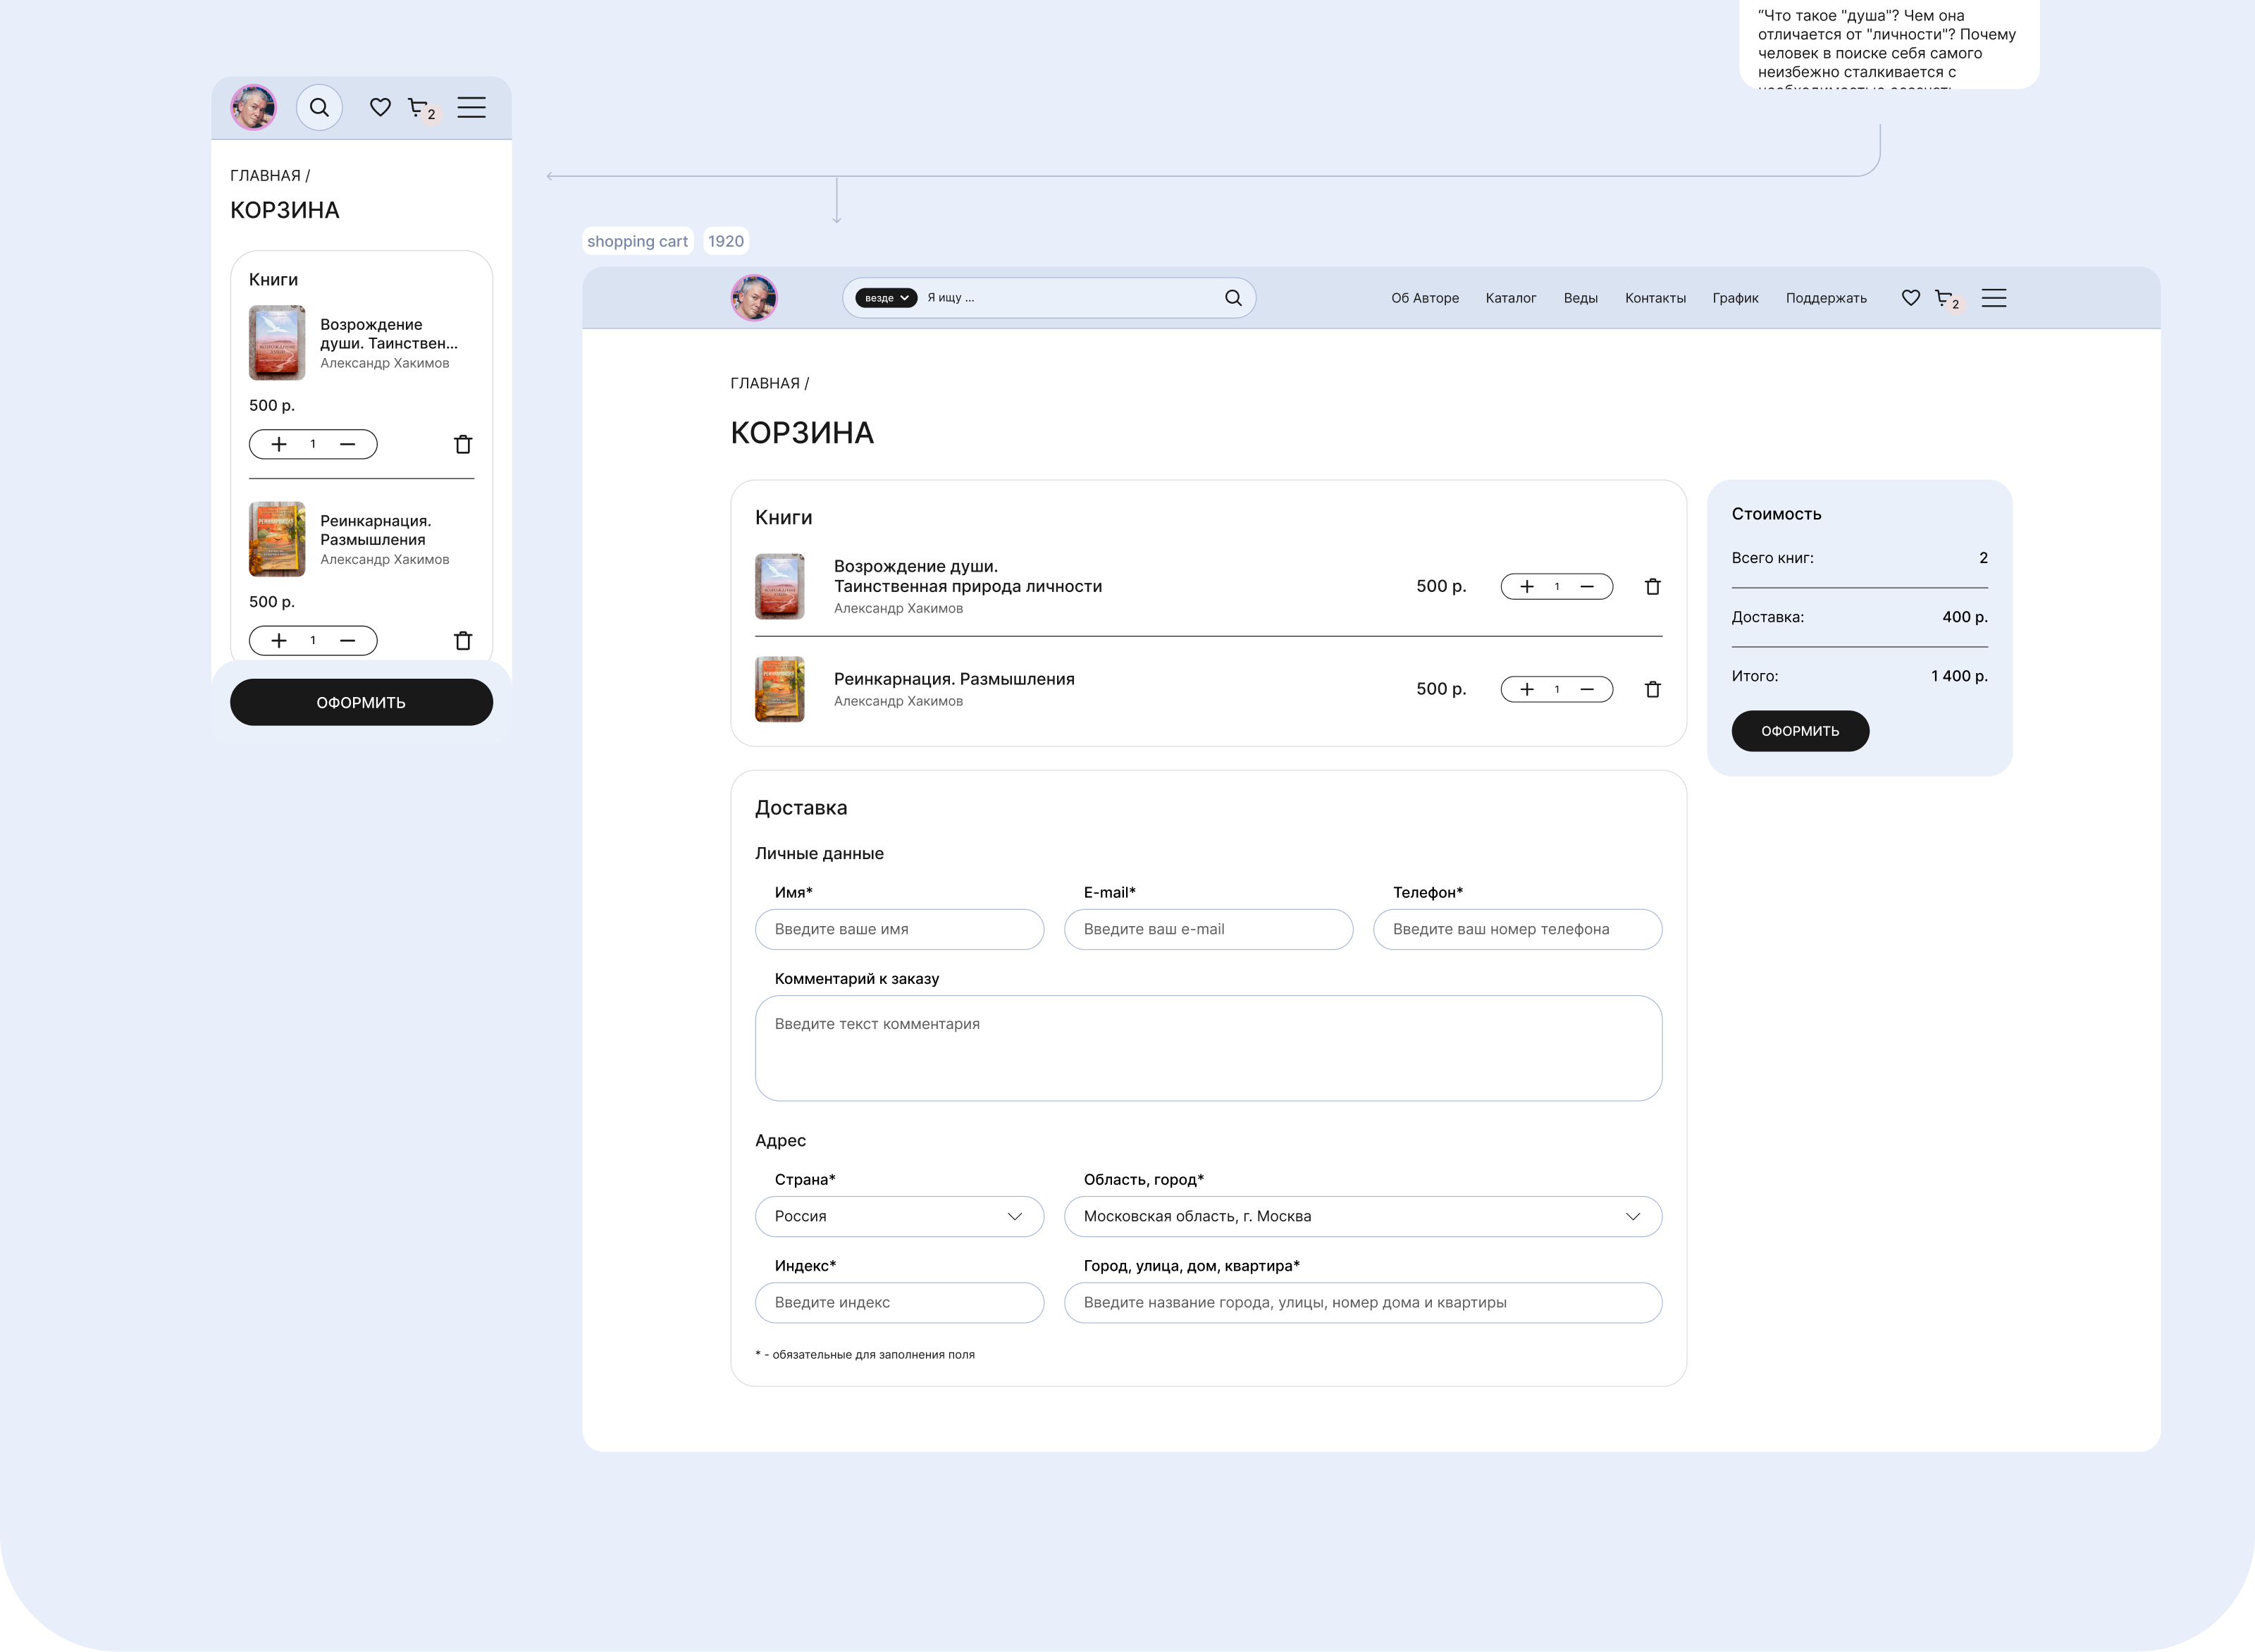This screenshot has height=1652, width=2255.
Task: Expand the Область, город dropdown
Action: tap(1363, 1216)
